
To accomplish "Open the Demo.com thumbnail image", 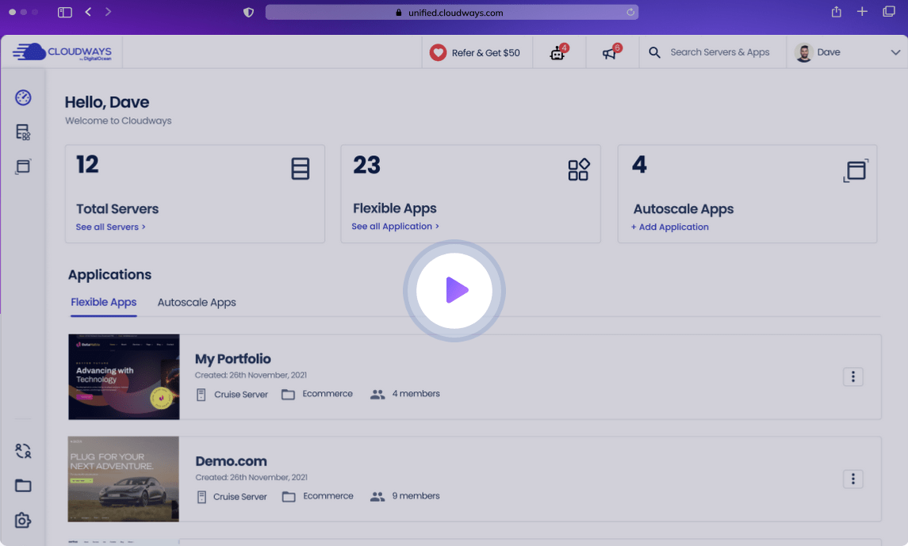I will tap(124, 479).
